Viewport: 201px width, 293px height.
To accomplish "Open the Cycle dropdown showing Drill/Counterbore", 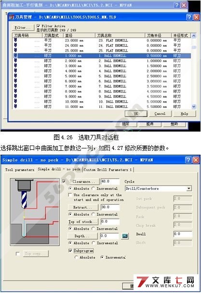I will point(158,188).
